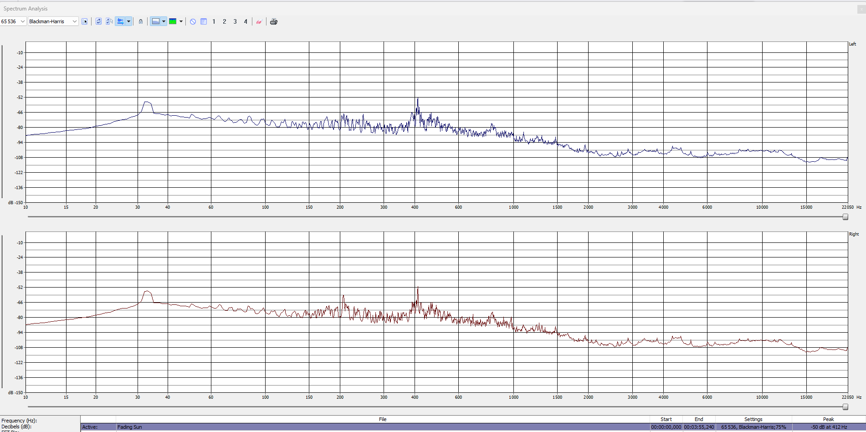This screenshot has height=432, width=866.
Task: Click the File column header
Action: (x=382, y=419)
